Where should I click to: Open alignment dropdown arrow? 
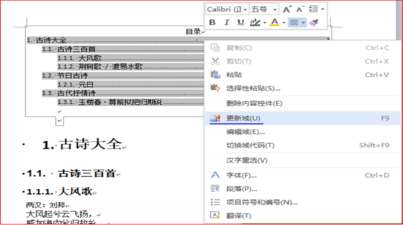point(303,23)
